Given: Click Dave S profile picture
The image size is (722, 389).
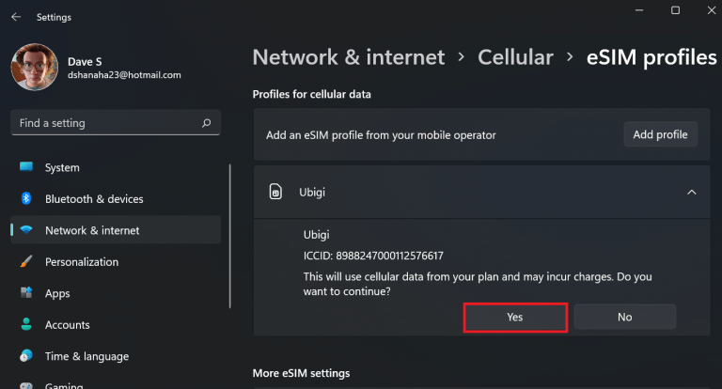Looking at the screenshot, I should (35, 68).
